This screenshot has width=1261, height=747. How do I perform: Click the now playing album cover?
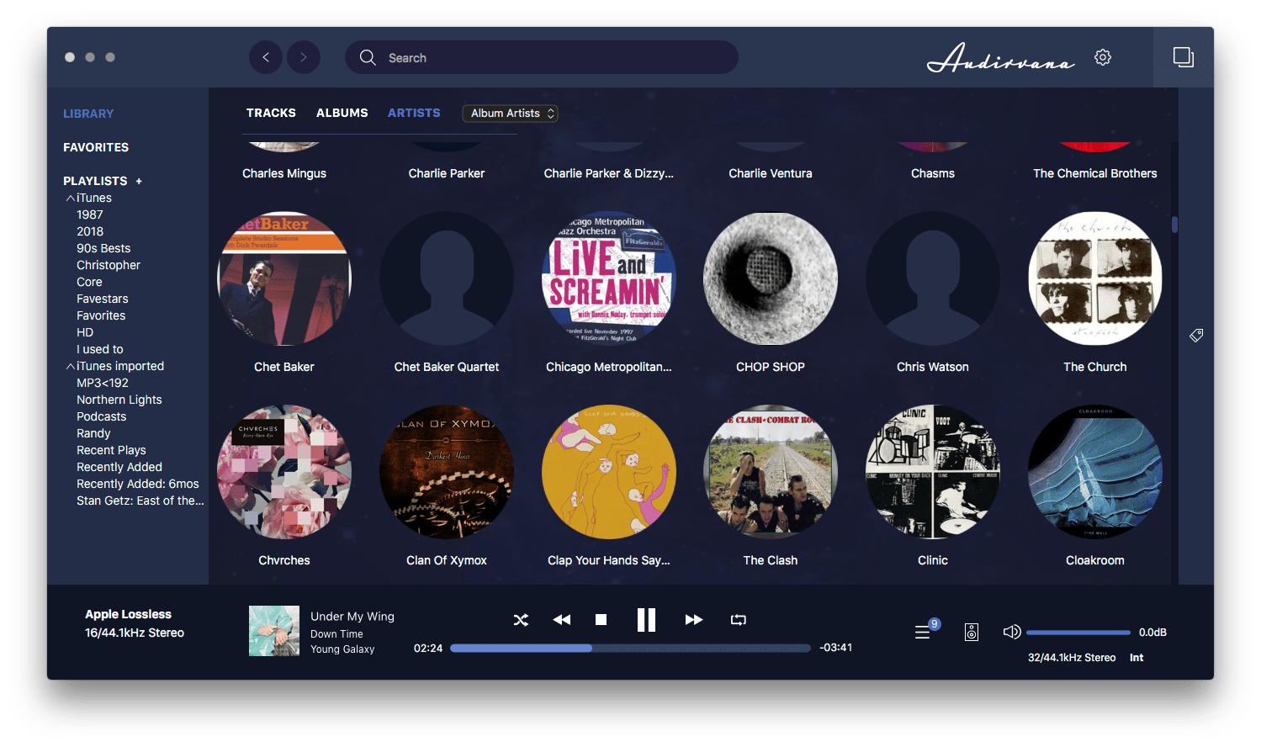click(x=274, y=631)
